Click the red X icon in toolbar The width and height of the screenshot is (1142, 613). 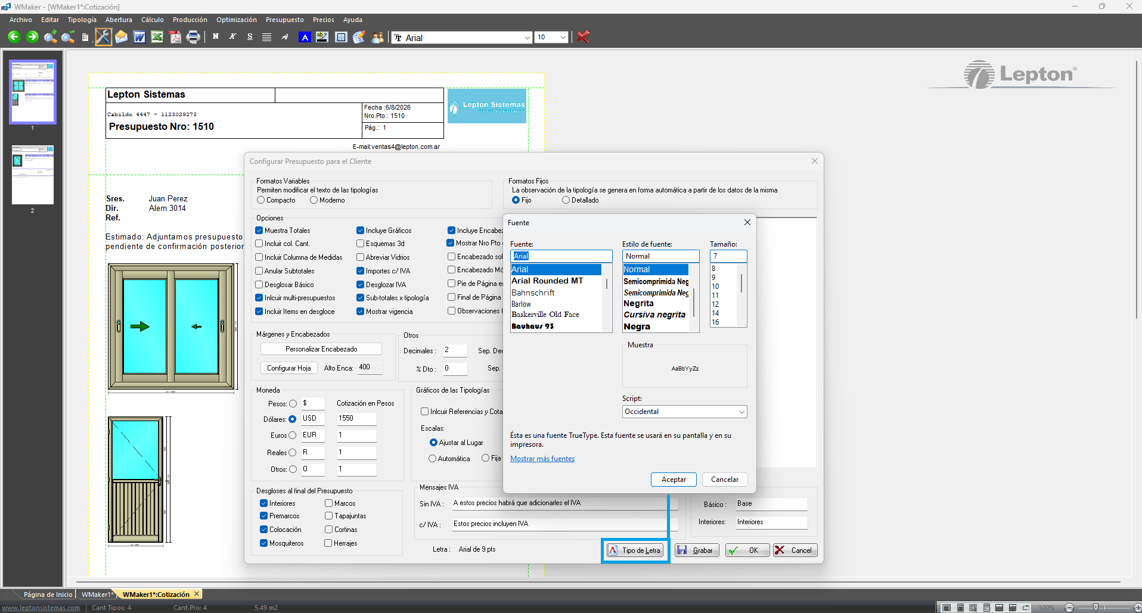pyautogui.click(x=583, y=37)
